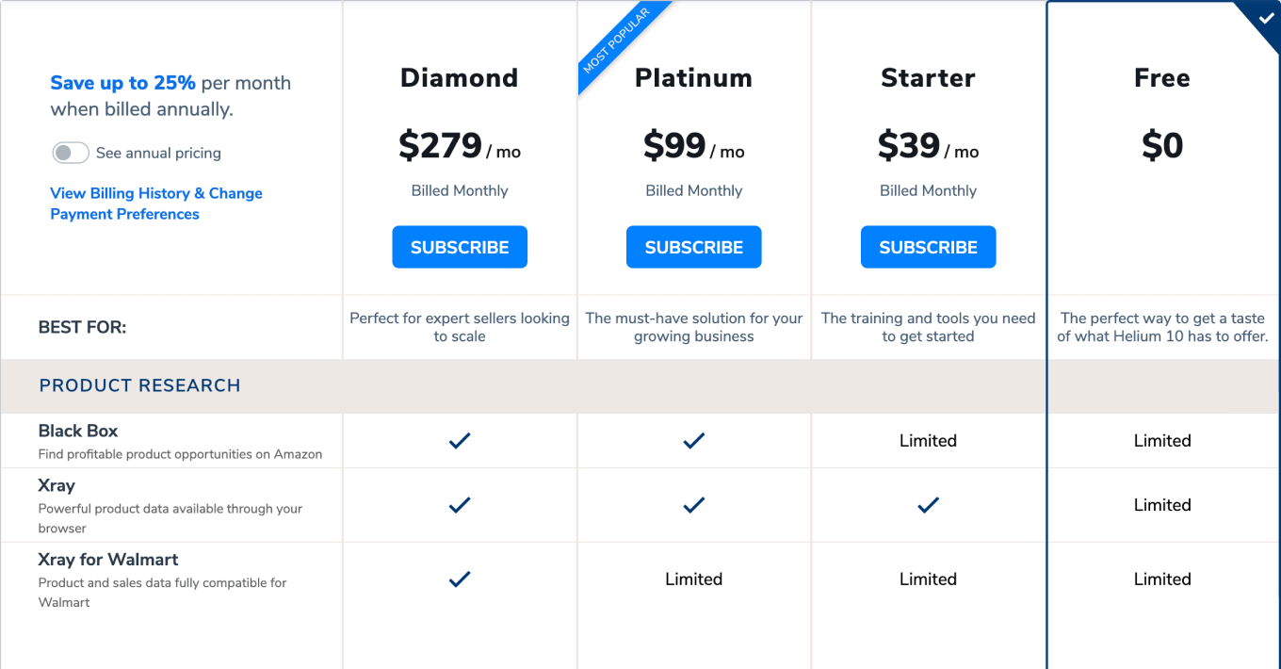This screenshot has height=669, width=1281.
Task: Click Platinum's Xray checkmark
Action: (x=694, y=505)
